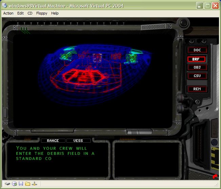The image size is (221, 189).
Task: Click the Virtual PC title bar icon
Action: click(x=4, y=6)
